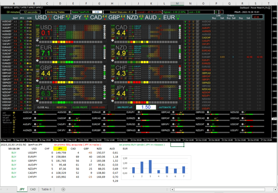Viewport: 278px width, 193px height.
Task: Click the horizontal scrollbar track
Action: (223, 189)
